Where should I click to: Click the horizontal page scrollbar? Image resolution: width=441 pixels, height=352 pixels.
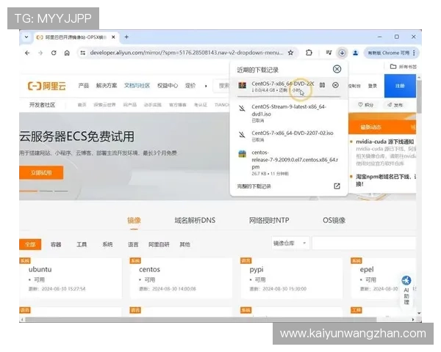pos(201,320)
